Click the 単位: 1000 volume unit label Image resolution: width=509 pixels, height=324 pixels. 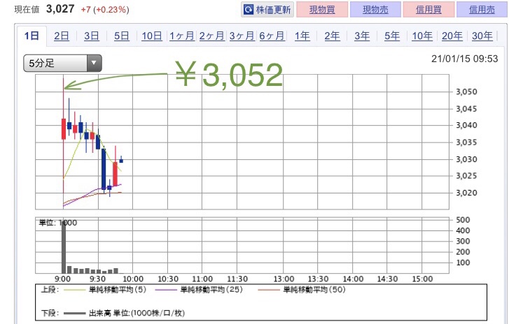tap(58, 223)
